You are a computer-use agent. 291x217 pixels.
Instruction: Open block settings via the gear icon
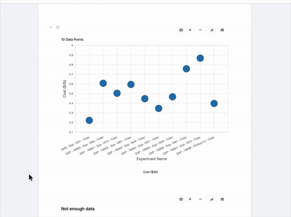pyautogui.click(x=57, y=27)
